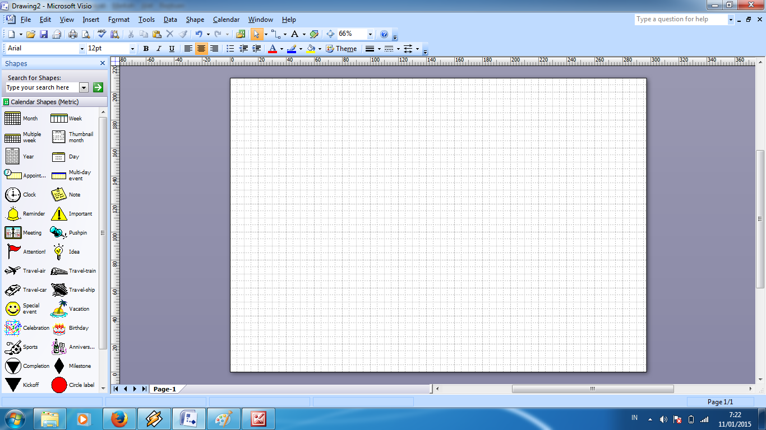Screen dimensions: 766x430
Task: Select the Milestone shape in the stencil
Action: point(58,366)
